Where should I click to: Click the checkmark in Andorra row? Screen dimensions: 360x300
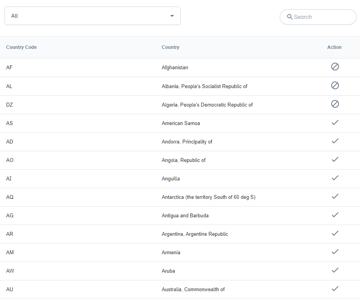[x=335, y=141]
